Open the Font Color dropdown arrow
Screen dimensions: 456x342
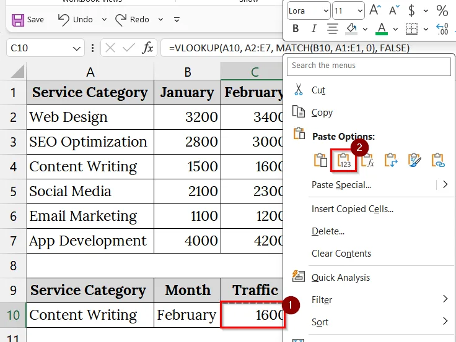click(x=395, y=29)
